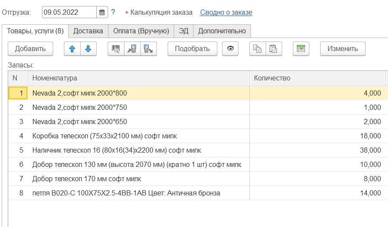
Task: Select the ЭД tab
Action: 184,31
